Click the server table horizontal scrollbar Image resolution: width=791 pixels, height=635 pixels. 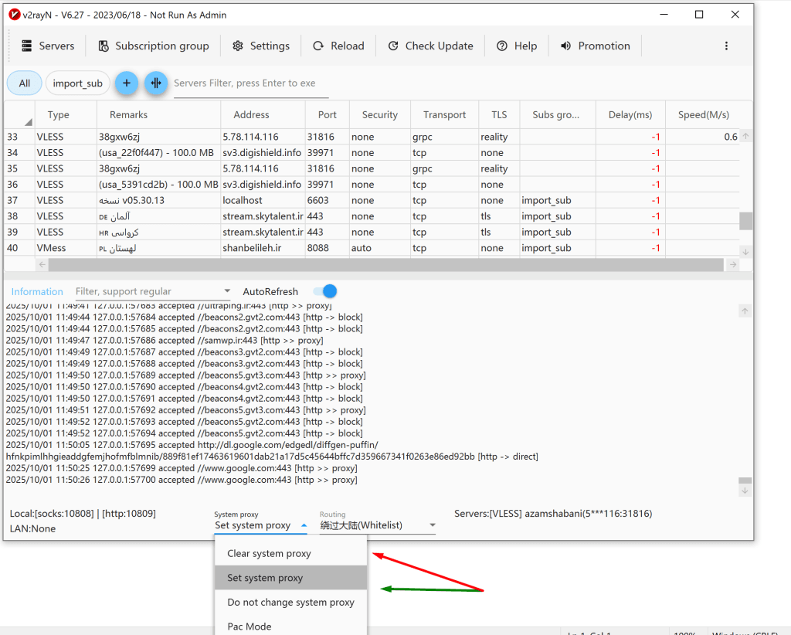386,264
